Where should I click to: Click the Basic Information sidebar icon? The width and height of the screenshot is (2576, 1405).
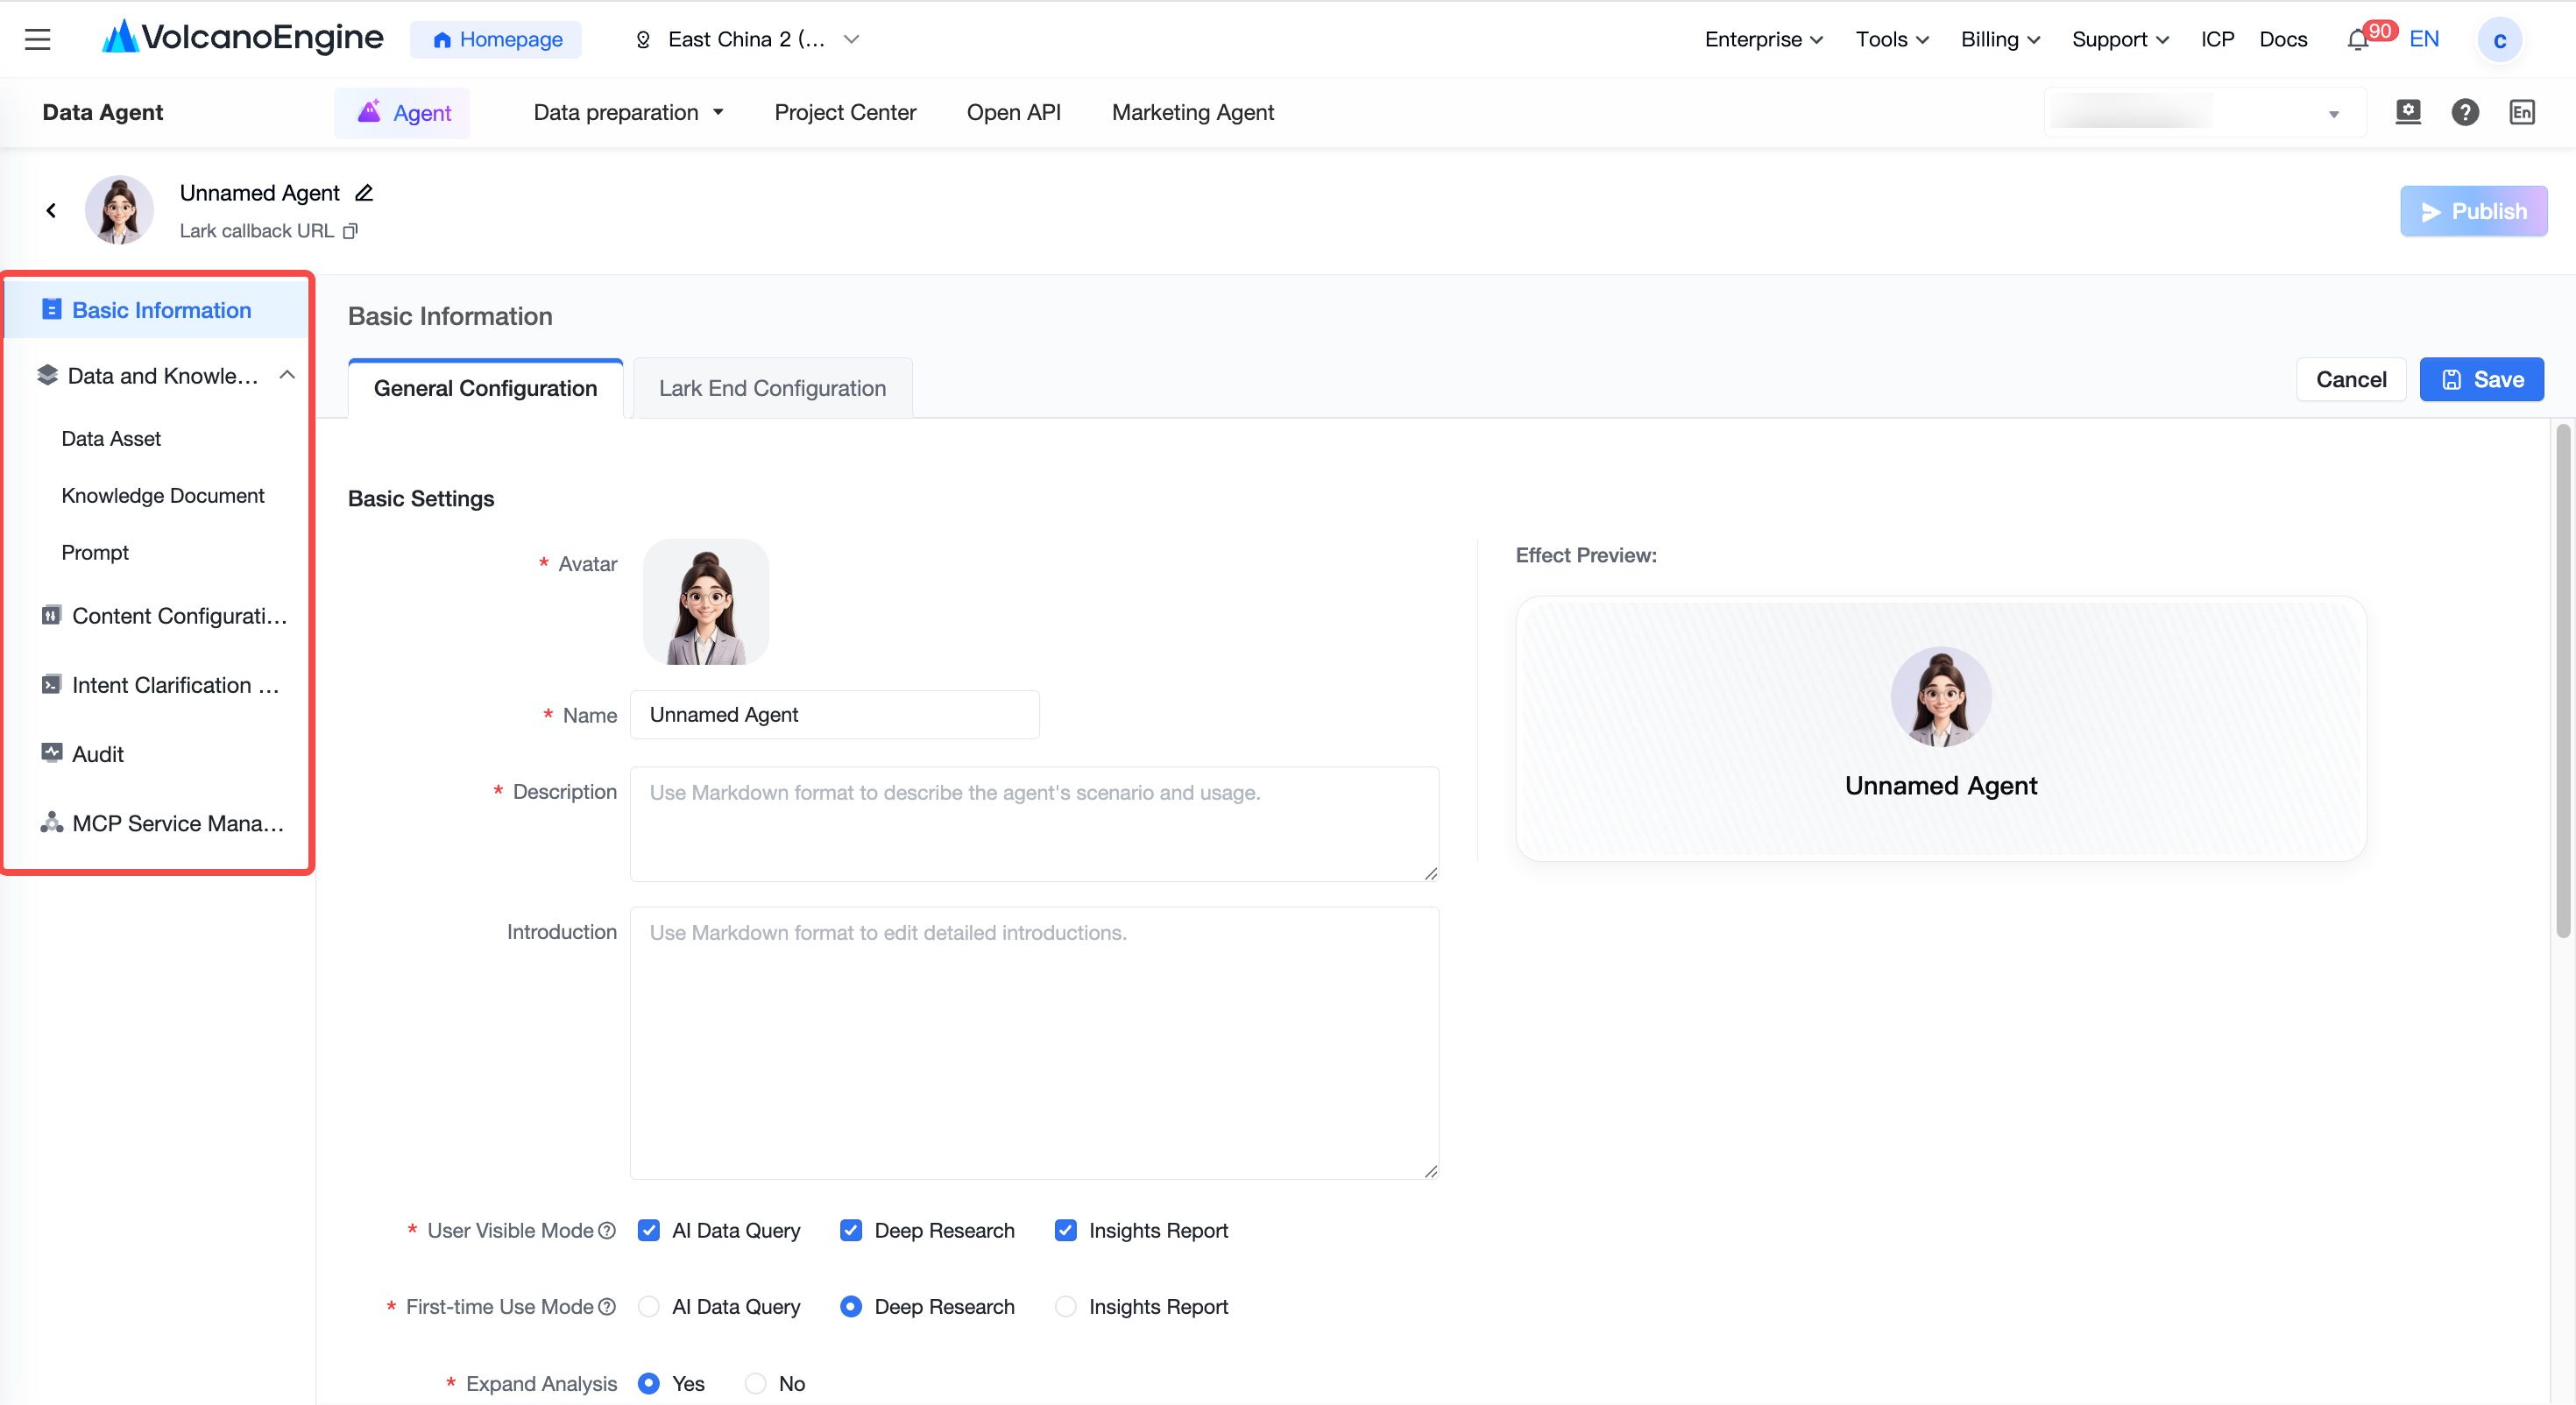[x=52, y=310]
